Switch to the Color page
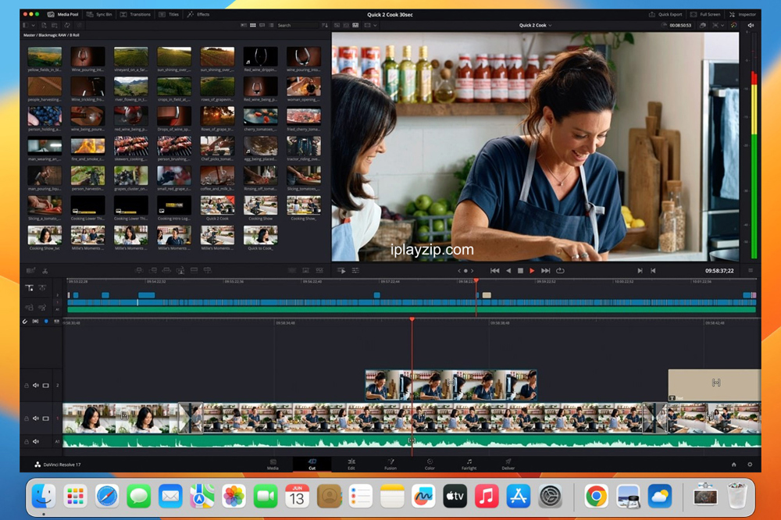Screen dimensions: 781x520 tap(430, 465)
